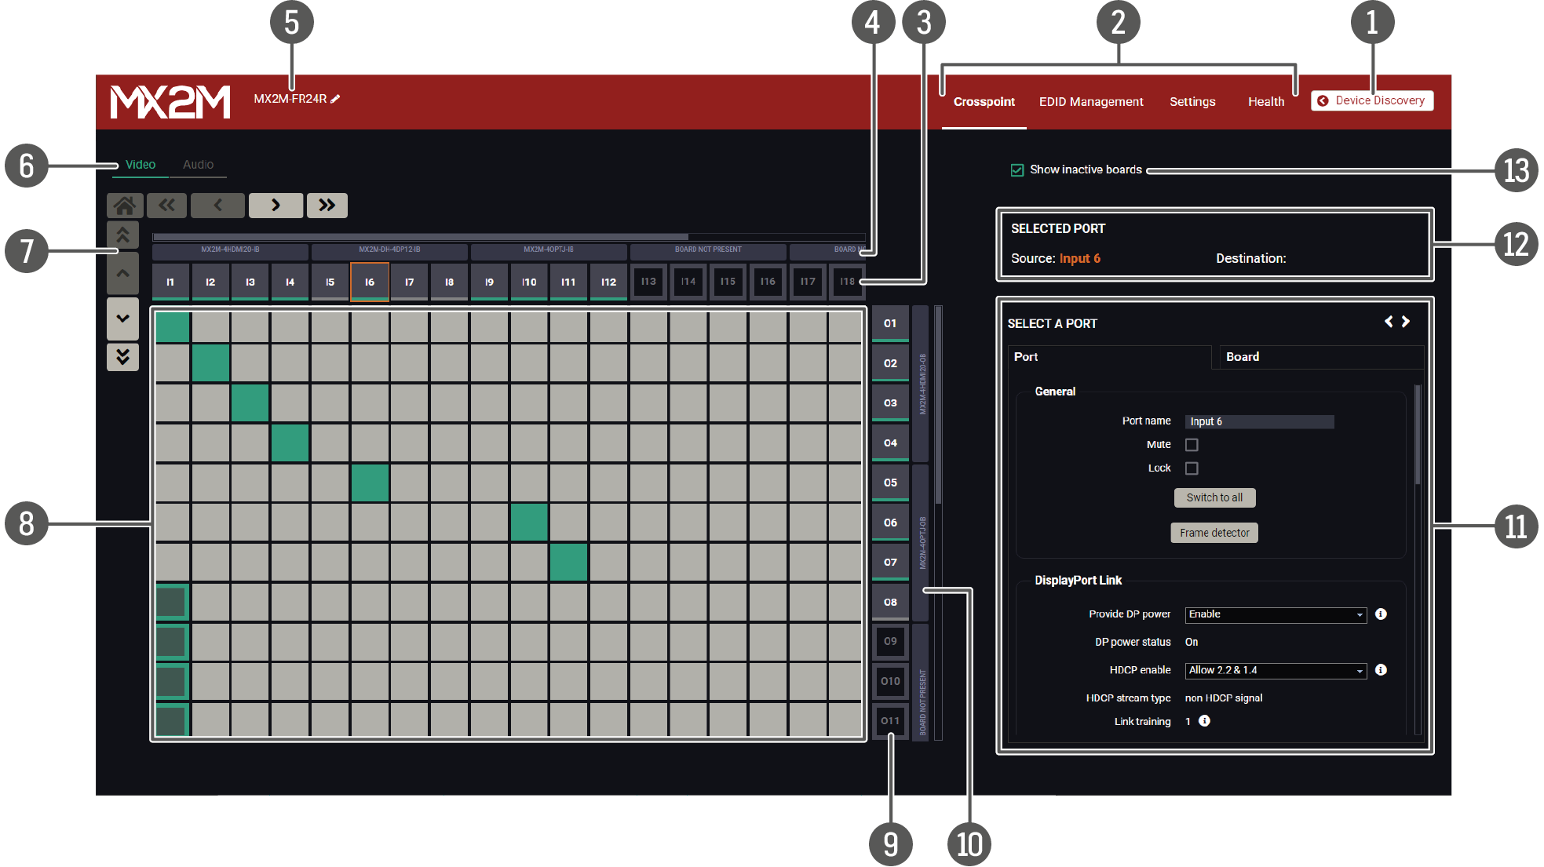Click Frame detector button
Viewport: 1544px width, 867px height.
point(1214,533)
